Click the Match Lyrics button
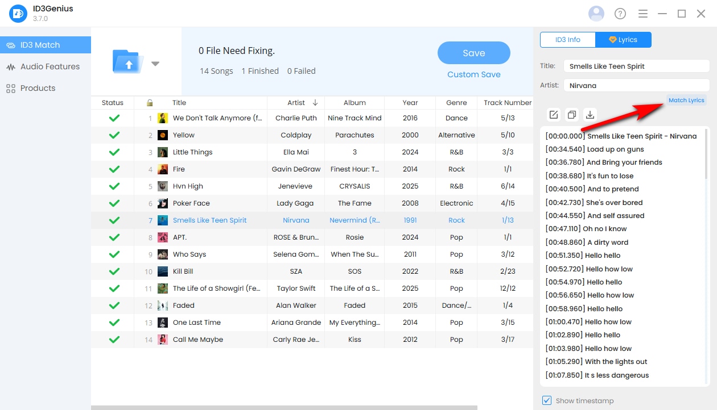 pos(686,100)
